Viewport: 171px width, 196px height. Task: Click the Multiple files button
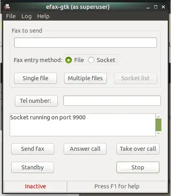85,78
